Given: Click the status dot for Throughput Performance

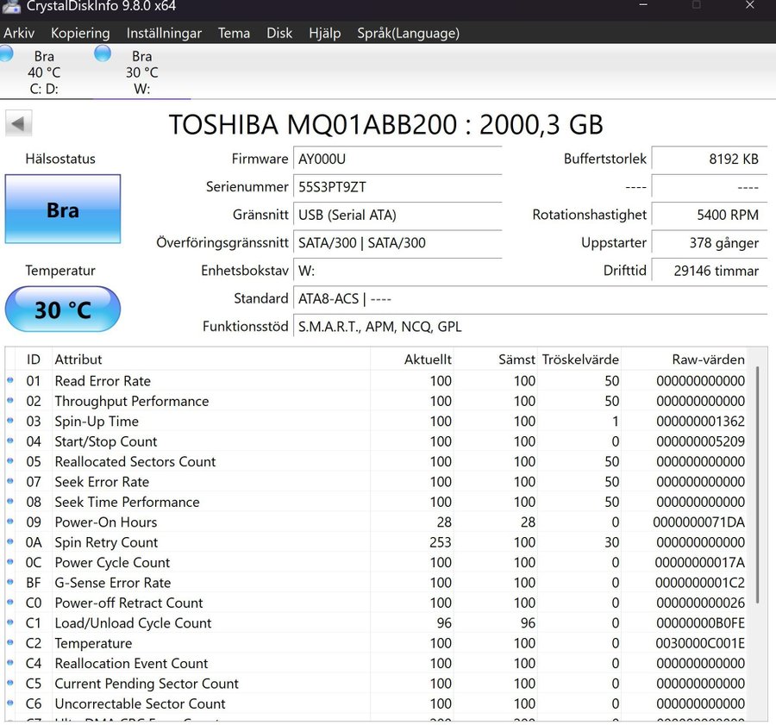Looking at the screenshot, I should pyautogui.click(x=9, y=400).
